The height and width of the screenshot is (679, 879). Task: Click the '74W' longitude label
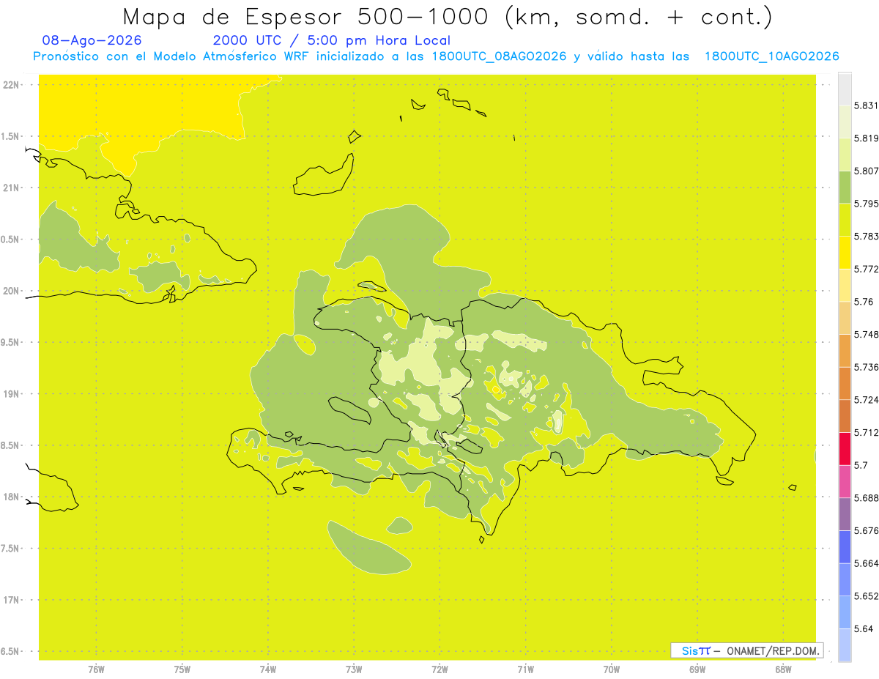268,669
